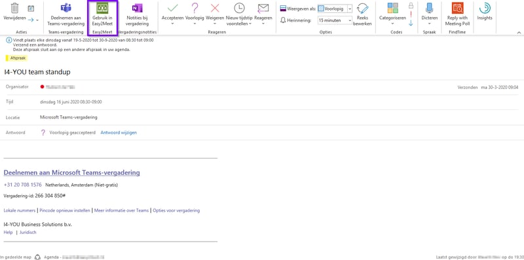Open the Help link in the footer

pos(8,232)
